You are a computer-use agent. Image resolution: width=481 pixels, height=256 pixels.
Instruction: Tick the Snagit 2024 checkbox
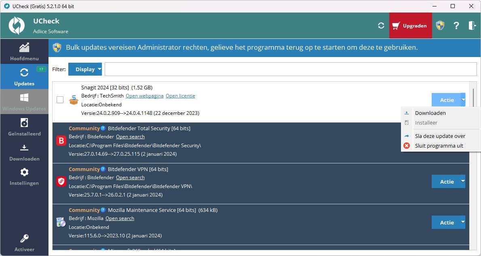60,100
